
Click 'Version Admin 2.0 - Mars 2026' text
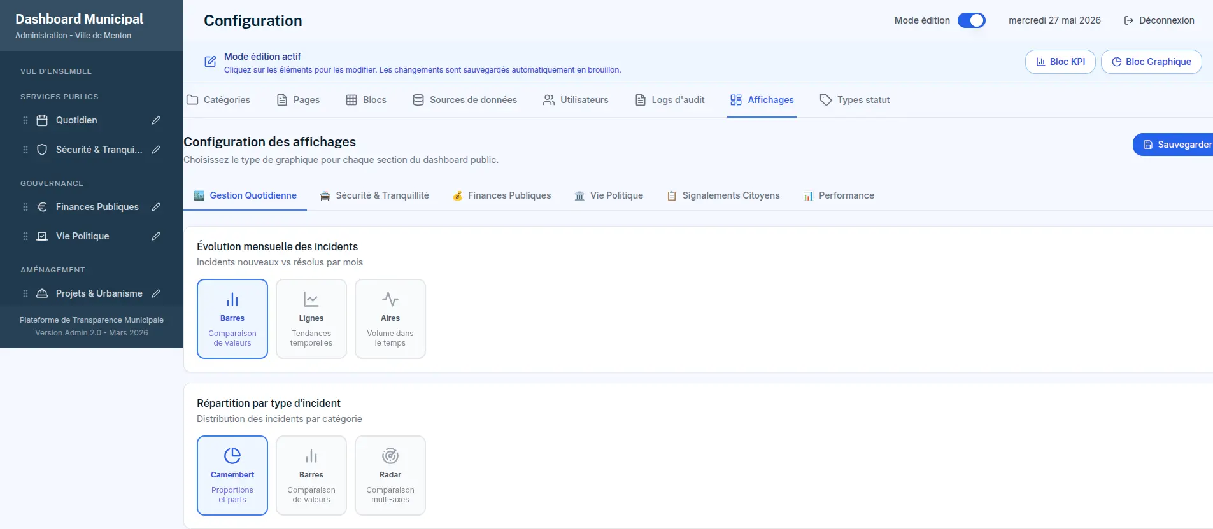pyautogui.click(x=92, y=333)
